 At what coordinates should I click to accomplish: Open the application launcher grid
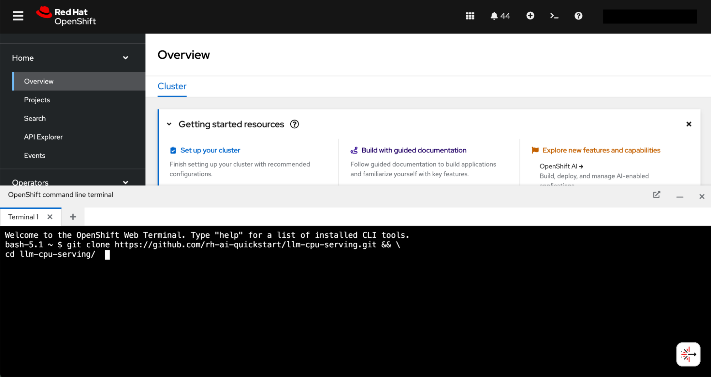pyautogui.click(x=470, y=16)
